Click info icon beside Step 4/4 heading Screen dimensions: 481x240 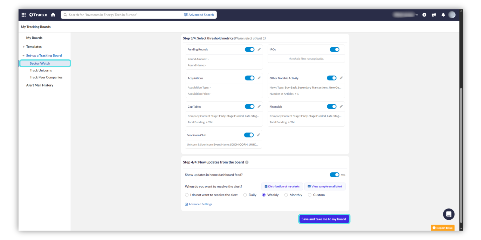point(247,162)
